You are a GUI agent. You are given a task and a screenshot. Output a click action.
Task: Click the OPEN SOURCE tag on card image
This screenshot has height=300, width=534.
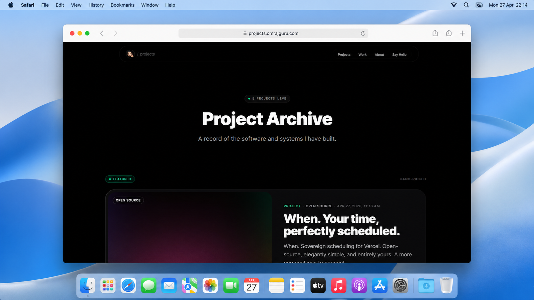[128, 200]
